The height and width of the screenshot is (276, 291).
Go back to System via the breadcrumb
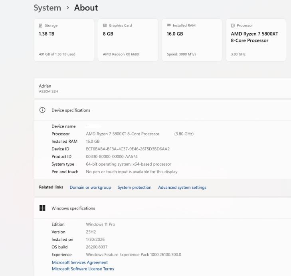47,8
